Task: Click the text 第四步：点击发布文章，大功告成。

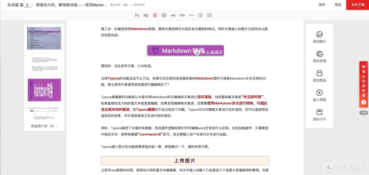Action: (127, 66)
